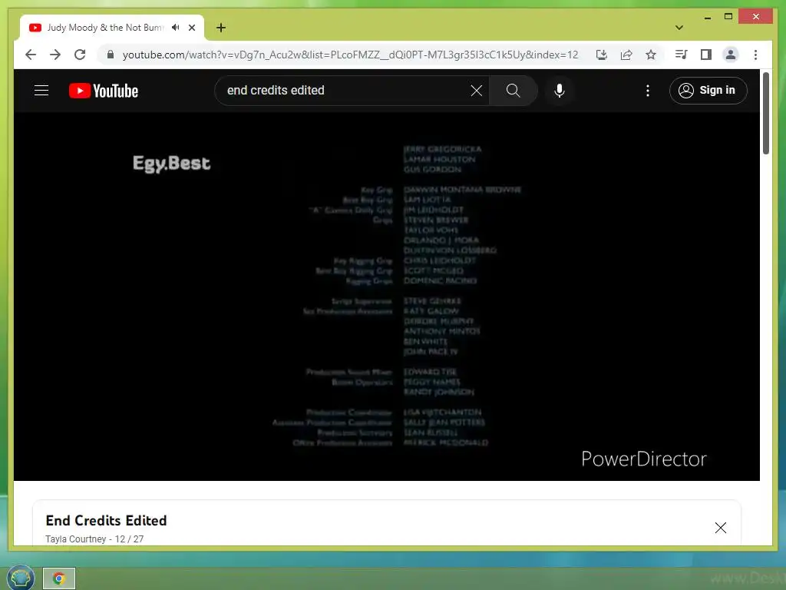This screenshot has height=590, width=786.
Task: Mute the tab via speaker icon
Action: coord(176,28)
